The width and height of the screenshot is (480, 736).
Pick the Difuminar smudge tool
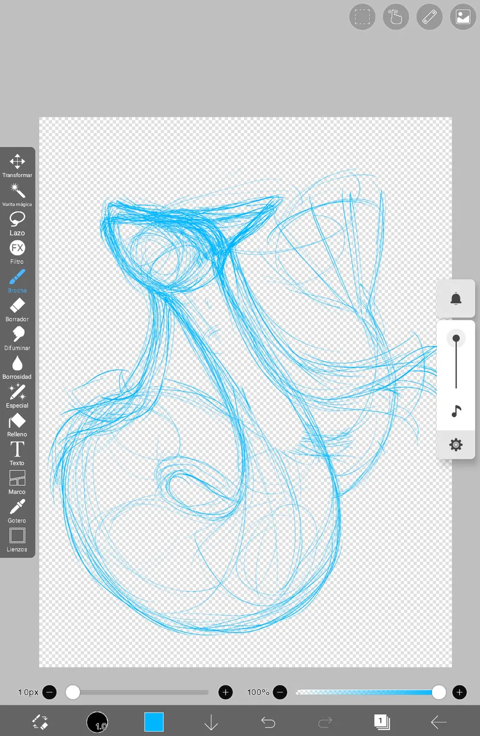tap(17, 339)
